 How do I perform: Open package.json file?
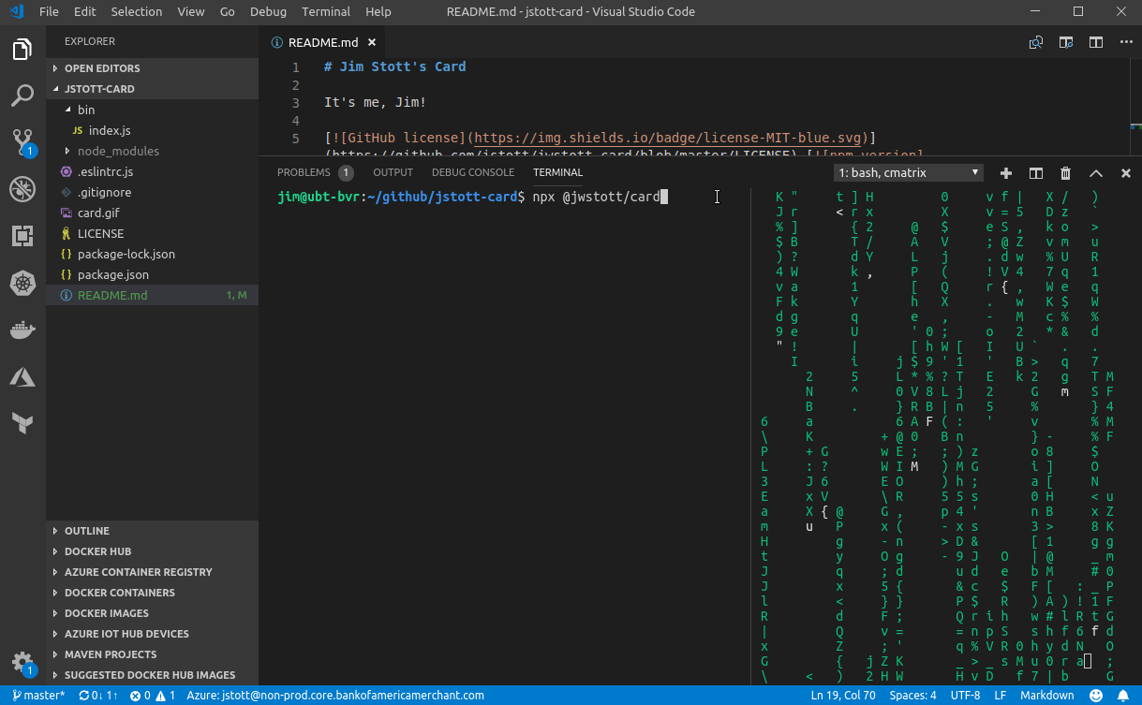[152, 274]
